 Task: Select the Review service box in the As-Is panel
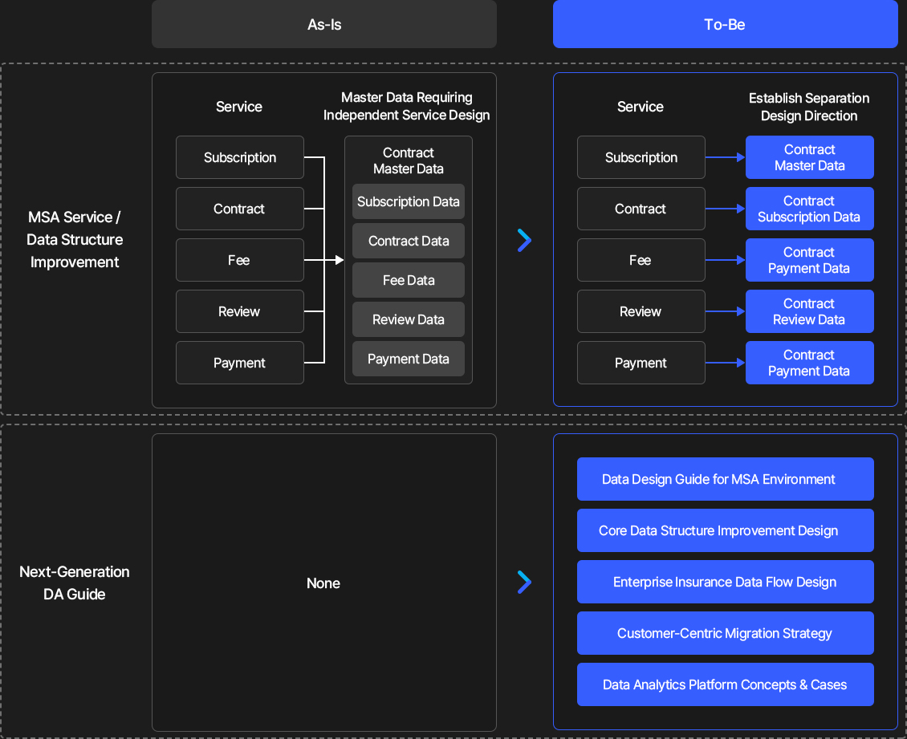click(239, 311)
